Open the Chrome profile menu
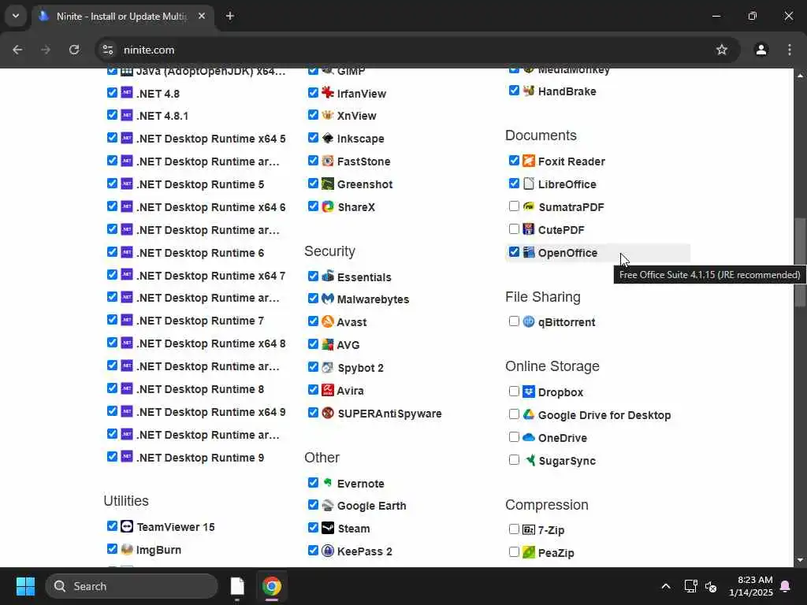807x605 pixels. tap(761, 50)
